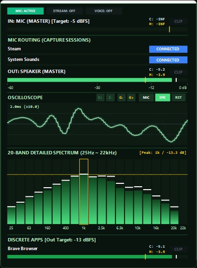
Task: Reset the CLIP indicator for Brave Browser
Action: point(178,249)
